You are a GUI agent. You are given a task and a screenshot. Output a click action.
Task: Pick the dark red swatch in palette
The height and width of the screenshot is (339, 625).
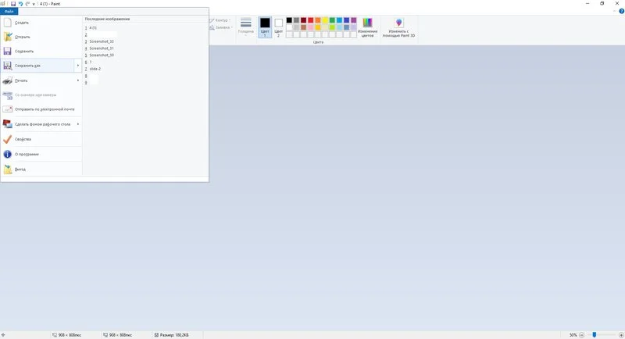[303, 20]
